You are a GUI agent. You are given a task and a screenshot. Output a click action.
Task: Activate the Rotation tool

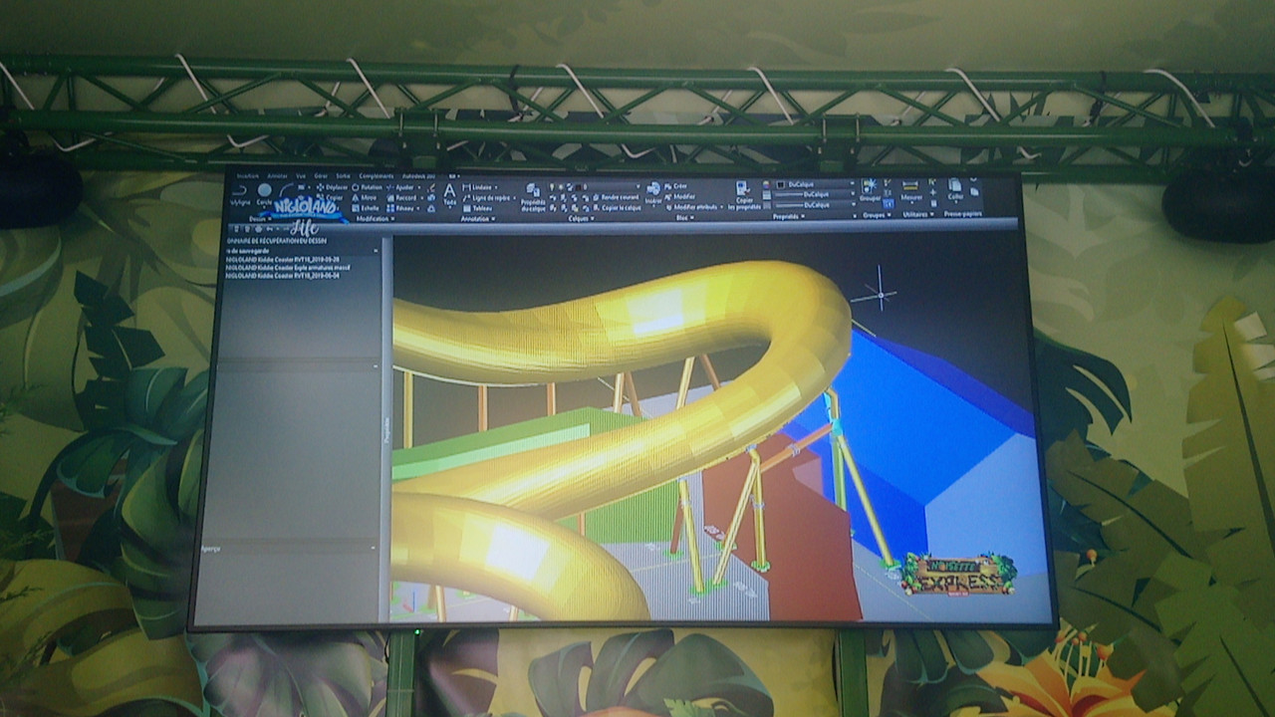pos(366,187)
